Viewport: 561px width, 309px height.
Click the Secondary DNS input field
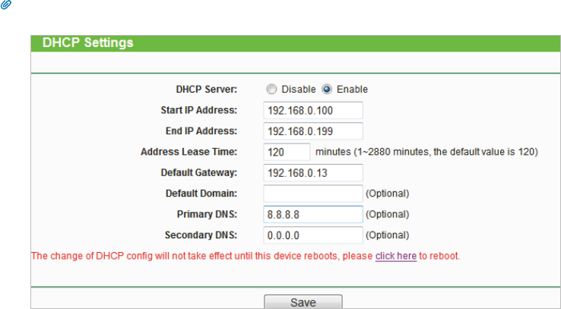tap(313, 235)
